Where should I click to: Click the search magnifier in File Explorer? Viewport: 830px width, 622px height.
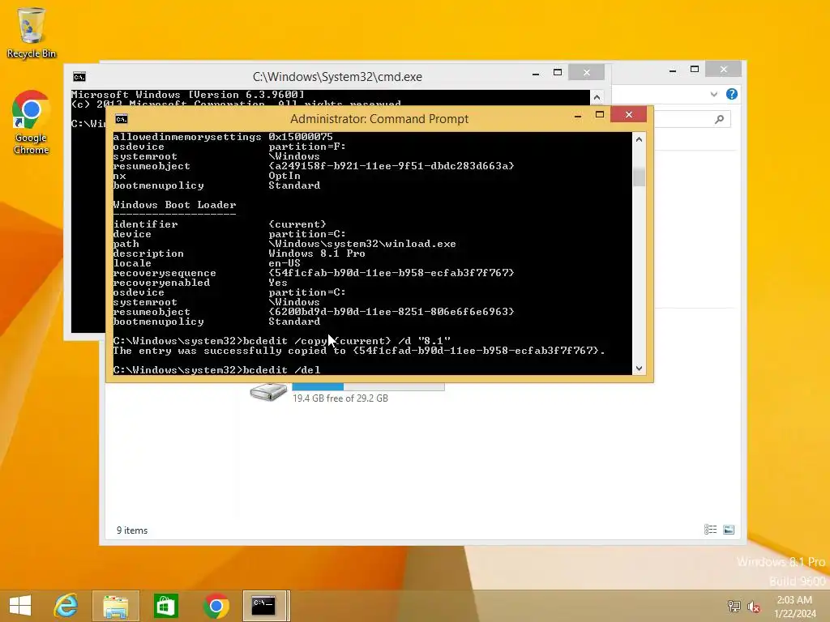719,120
